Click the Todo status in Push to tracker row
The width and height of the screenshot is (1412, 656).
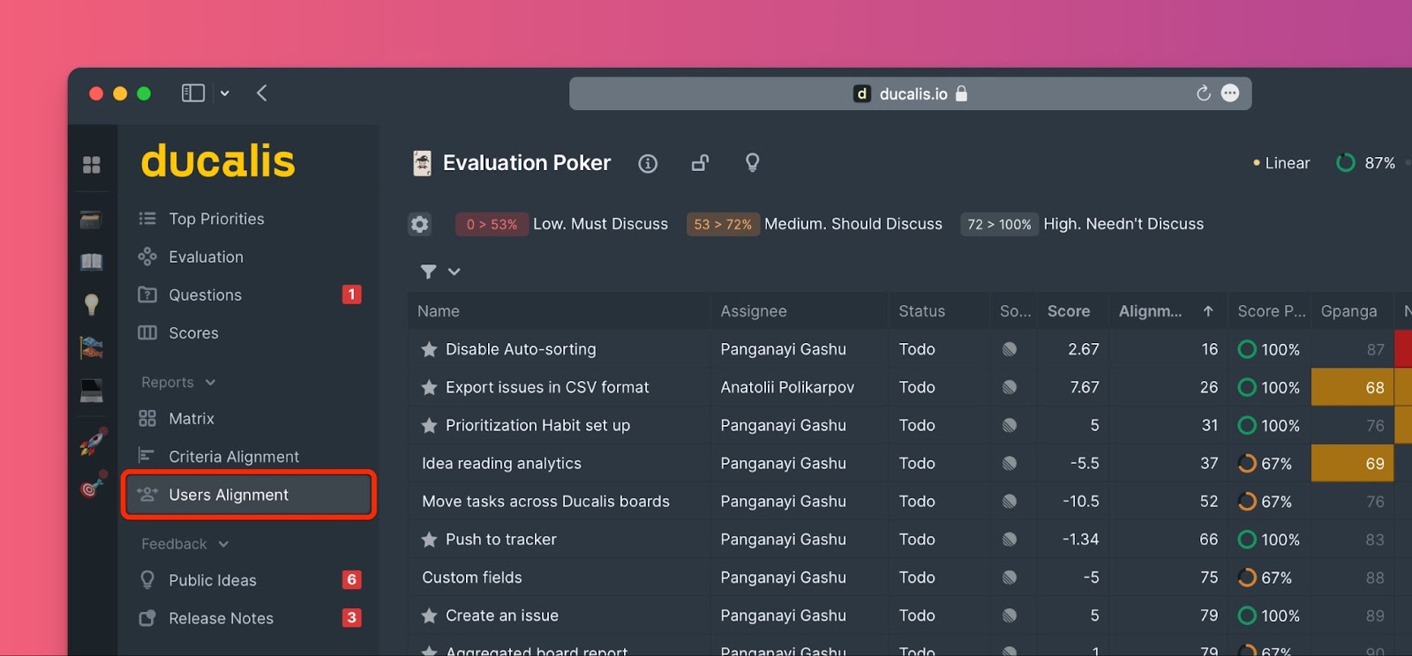point(917,540)
